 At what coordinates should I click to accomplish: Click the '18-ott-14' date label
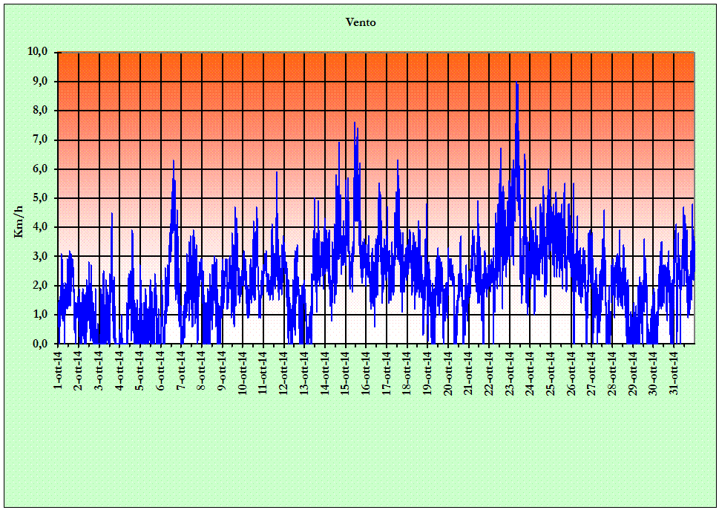tap(407, 373)
